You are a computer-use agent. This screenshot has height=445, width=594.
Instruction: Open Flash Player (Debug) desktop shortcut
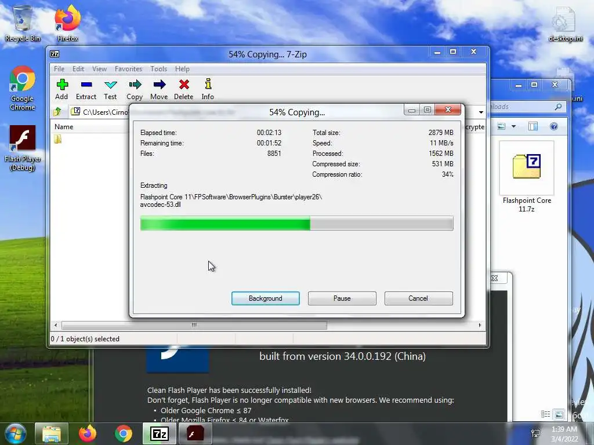23,148
